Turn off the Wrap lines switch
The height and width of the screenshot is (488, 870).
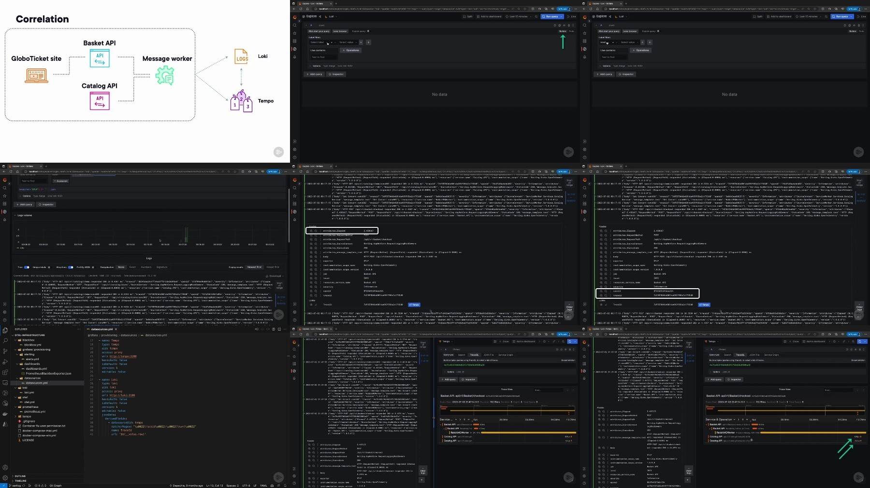pyautogui.click(x=71, y=267)
